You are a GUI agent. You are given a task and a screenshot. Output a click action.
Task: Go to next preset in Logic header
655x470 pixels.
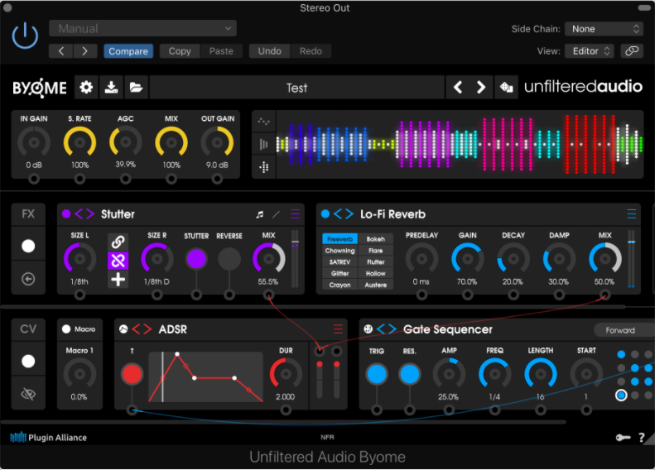pos(84,51)
